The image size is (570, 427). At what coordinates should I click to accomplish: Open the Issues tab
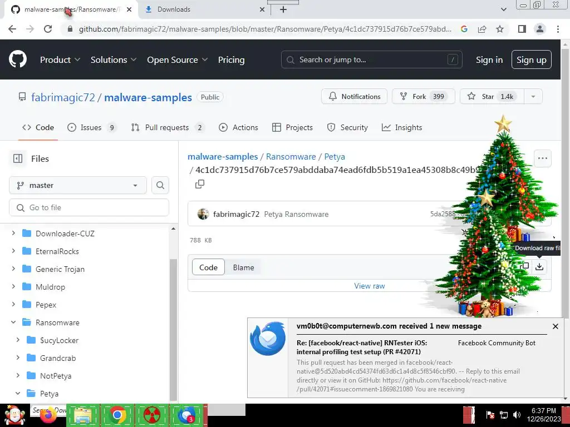pyautogui.click(x=92, y=127)
